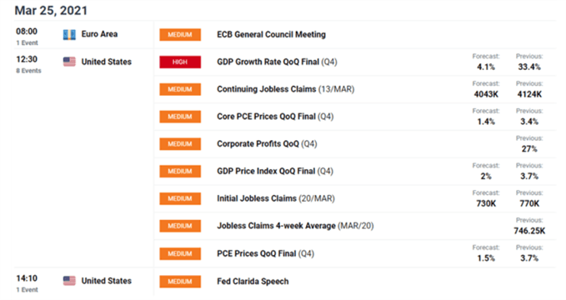The image size is (566, 300).
Task: Click MEDIUM badge beside Fed Clarida Speech
Action: [180, 282]
